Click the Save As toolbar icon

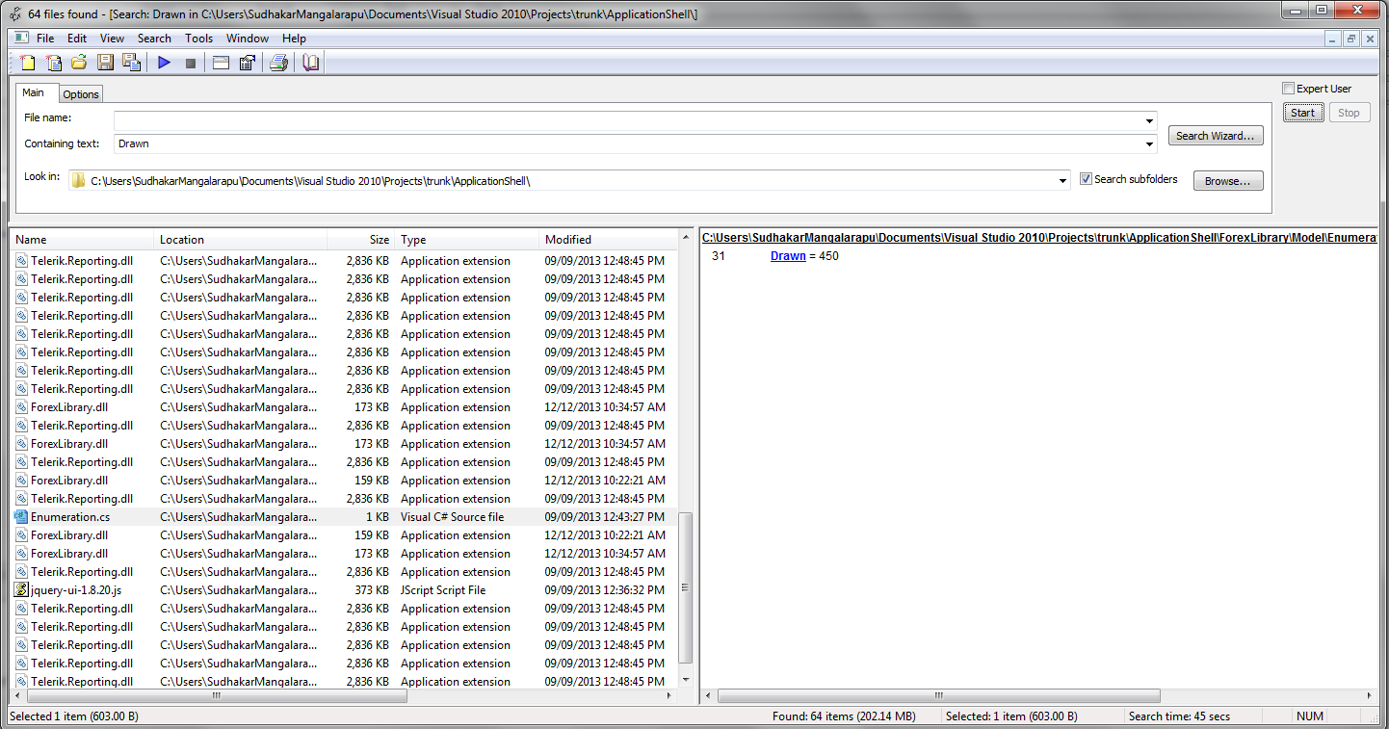pos(130,62)
